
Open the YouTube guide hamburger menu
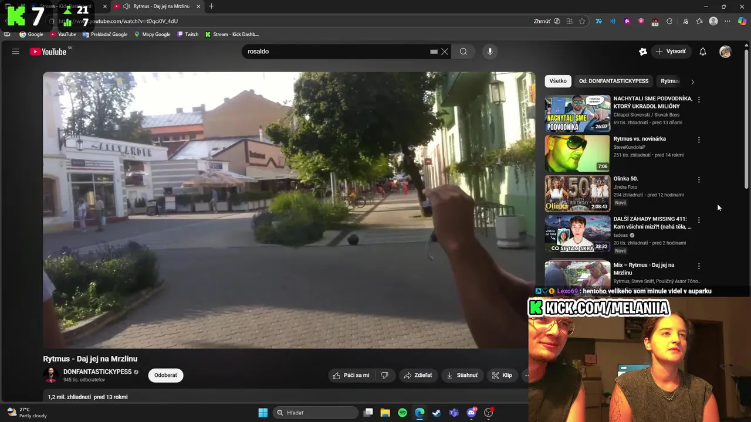click(x=16, y=52)
